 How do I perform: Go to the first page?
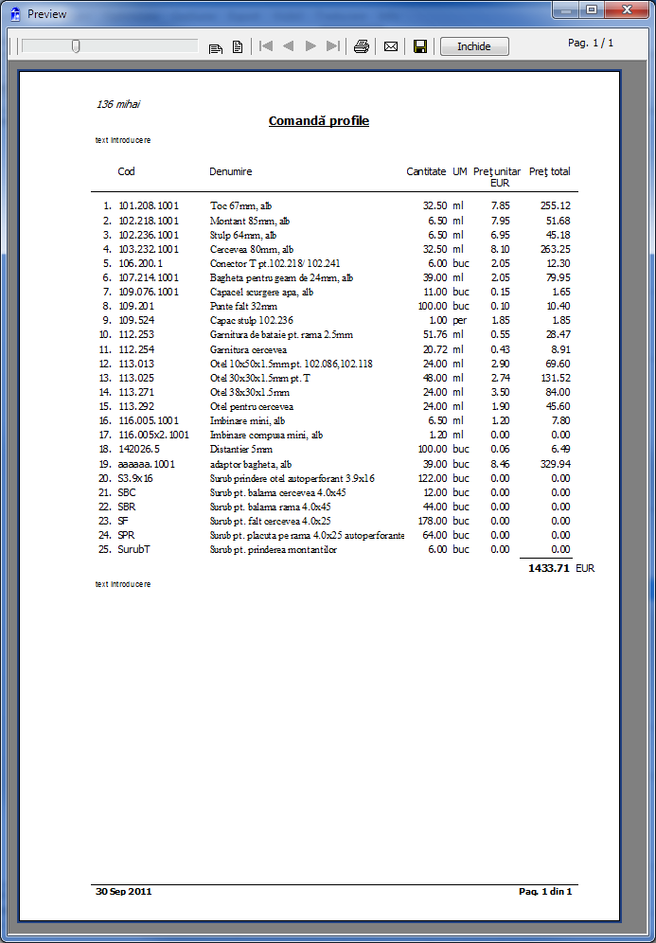[266, 45]
